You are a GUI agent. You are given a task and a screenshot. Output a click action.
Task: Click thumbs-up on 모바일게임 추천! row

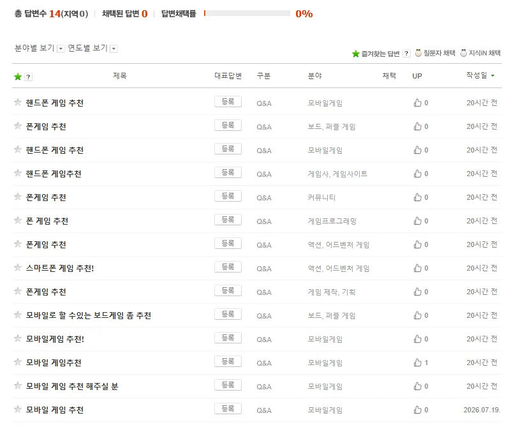click(x=418, y=339)
